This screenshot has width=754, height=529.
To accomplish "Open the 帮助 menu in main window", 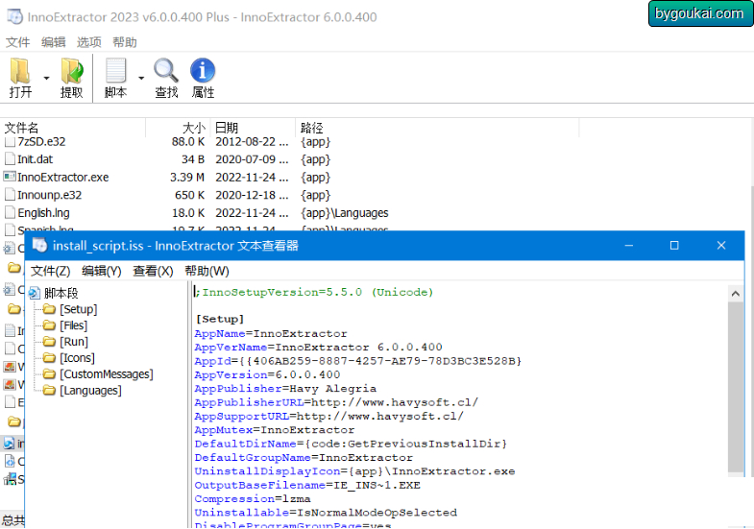I will pyautogui.click(x=125, y=42).
